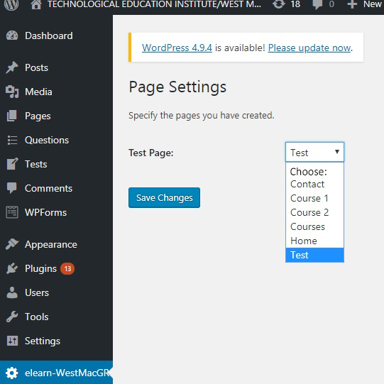The height and width of the screenshot is (384, 384).
Task: Click the home site icon
Action: click(36, 4)
